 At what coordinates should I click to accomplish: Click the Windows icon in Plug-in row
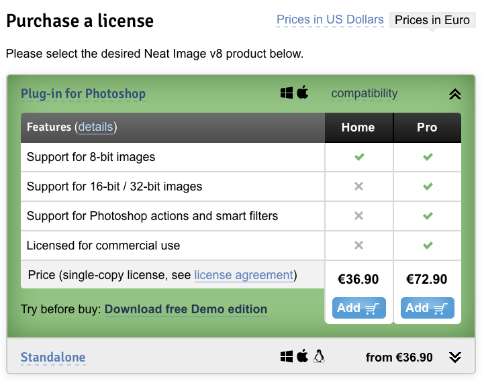coord(287,93)
